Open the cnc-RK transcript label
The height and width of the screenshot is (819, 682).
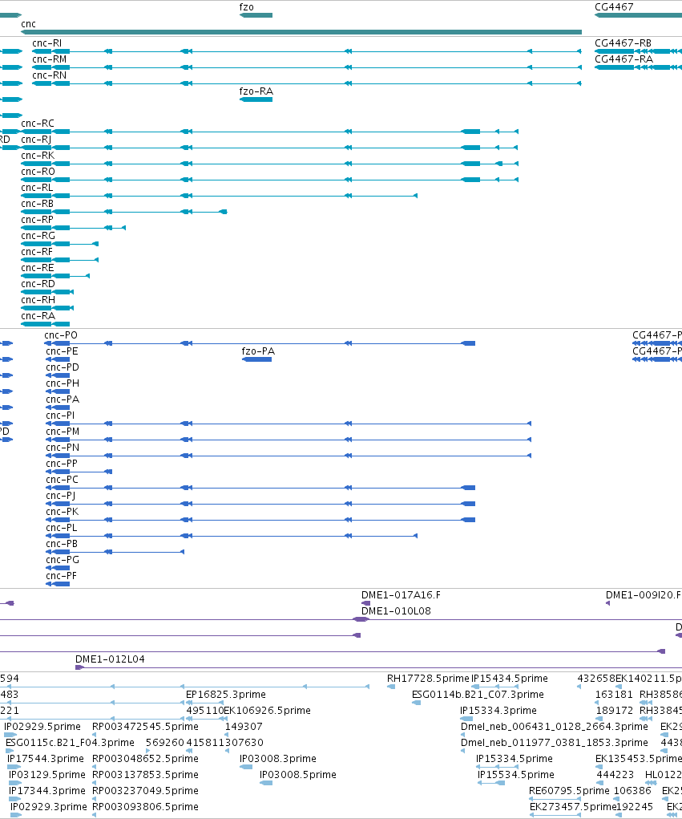(38, 156)
